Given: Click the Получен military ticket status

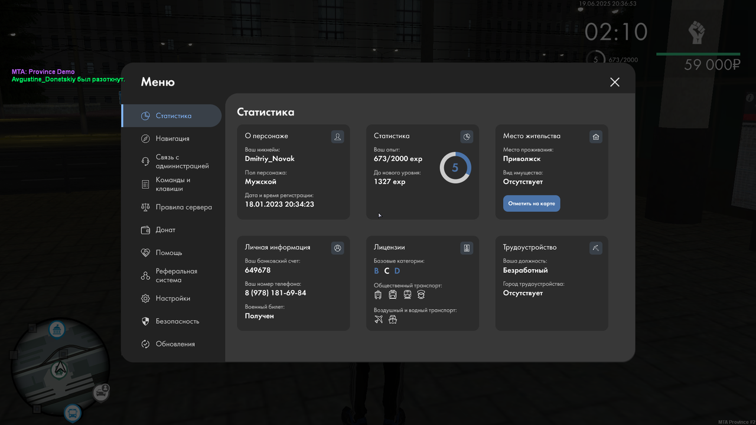Looking at the screenshot, I should click(x=259, y=316).
